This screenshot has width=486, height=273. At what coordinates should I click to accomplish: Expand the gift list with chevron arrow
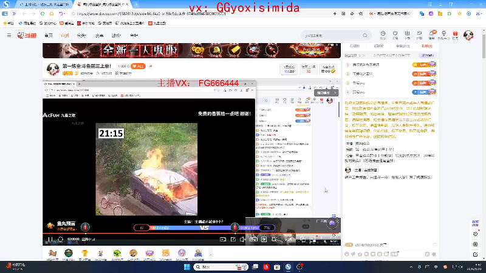coord(210,255)
